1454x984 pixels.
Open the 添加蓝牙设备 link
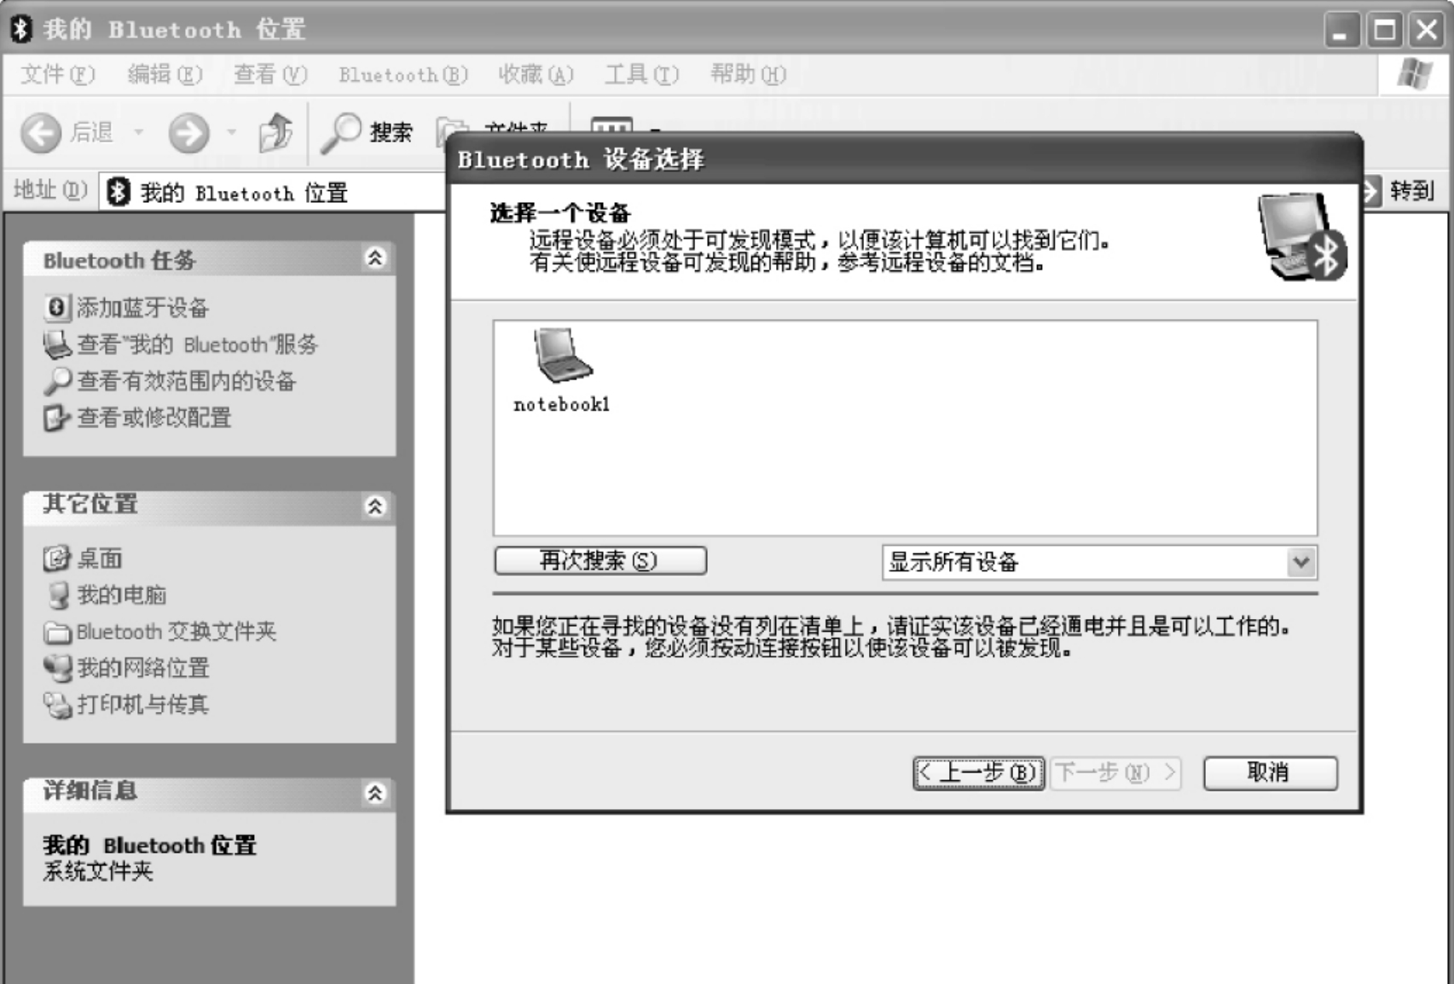point(142,307)
